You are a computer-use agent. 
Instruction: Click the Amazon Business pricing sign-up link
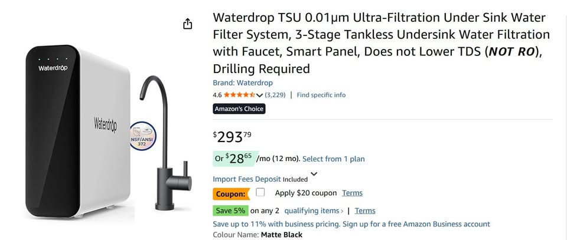click(351, 224)
